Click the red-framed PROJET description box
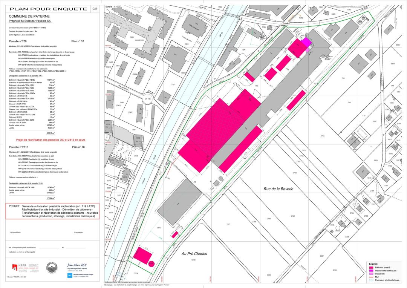 [x=52, y=211]
